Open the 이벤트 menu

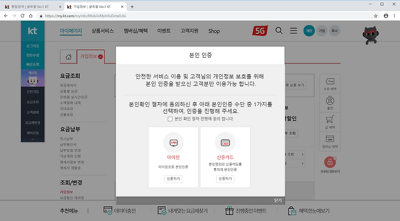tap(164, 31)
